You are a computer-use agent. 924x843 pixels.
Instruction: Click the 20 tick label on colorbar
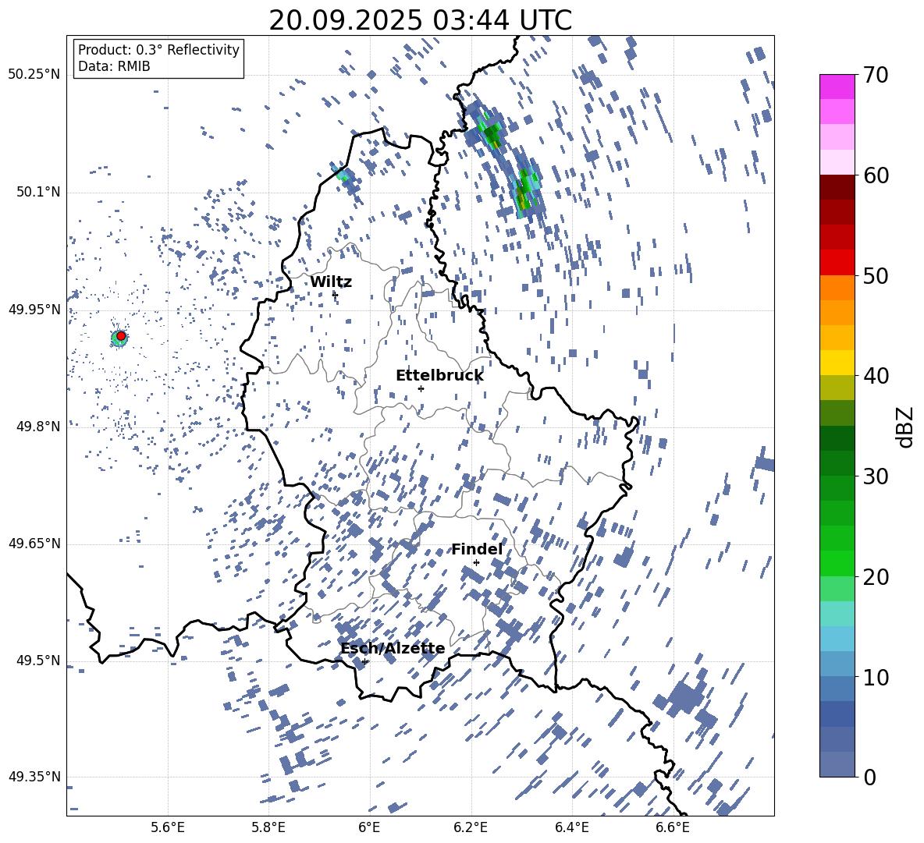(876, 577)
